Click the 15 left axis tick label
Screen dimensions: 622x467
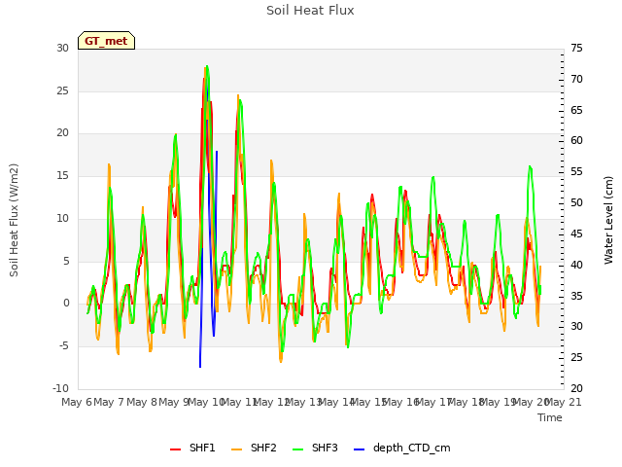[62, 175]
